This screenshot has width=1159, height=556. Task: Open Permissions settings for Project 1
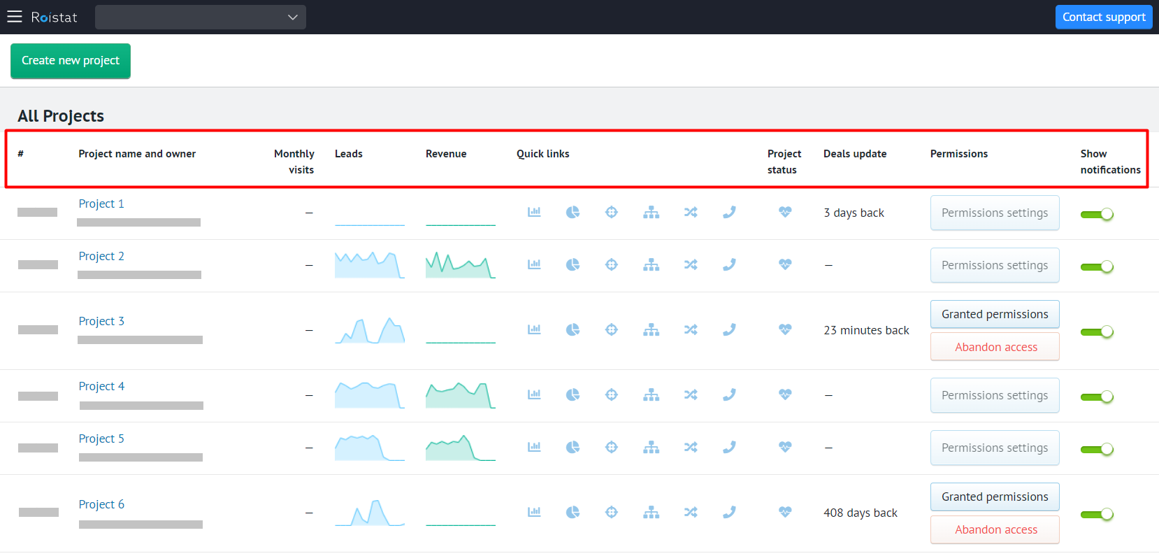(995, 213)
